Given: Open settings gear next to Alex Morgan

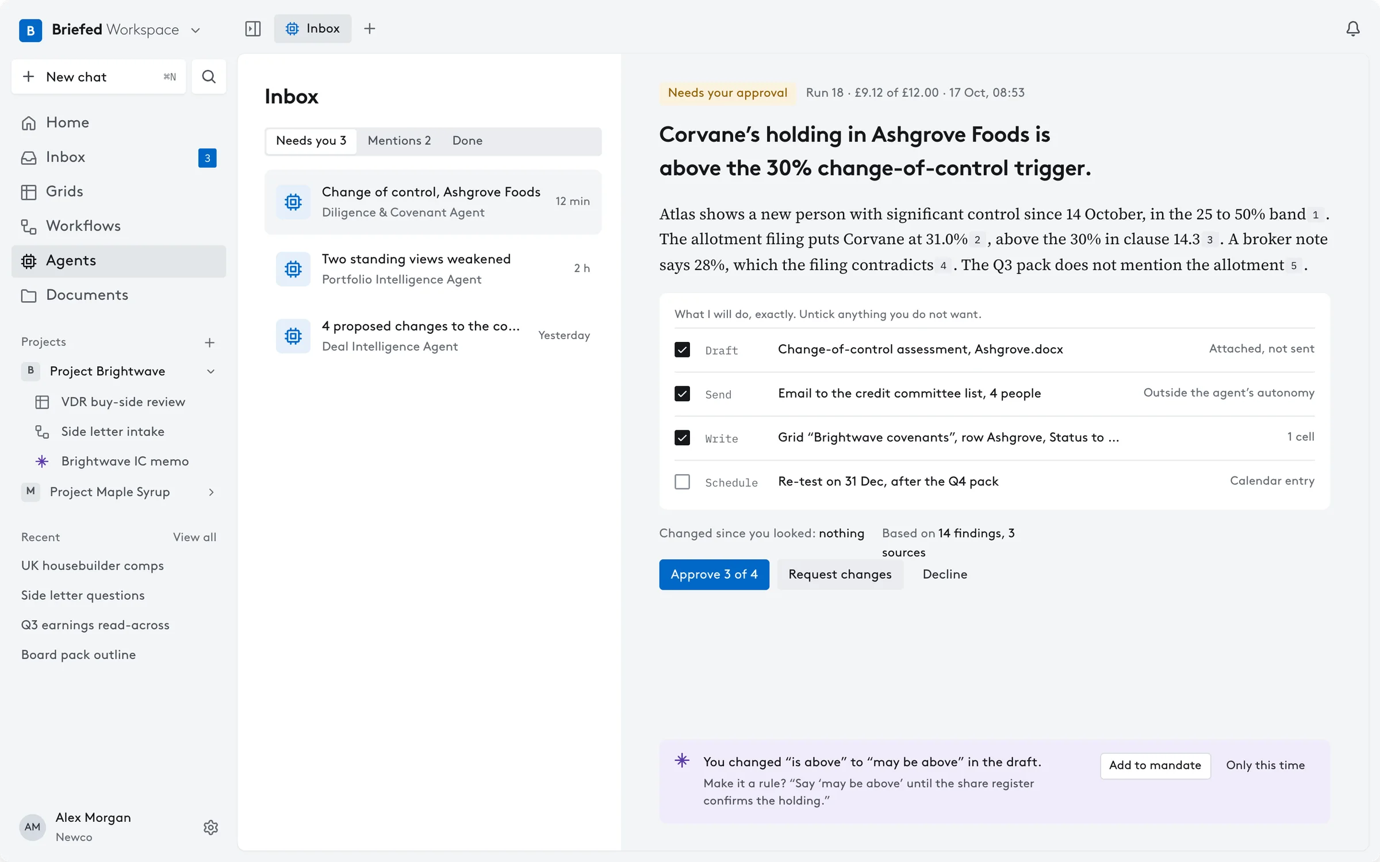Looking at the screenshot, I should click(x=210, y=827).
